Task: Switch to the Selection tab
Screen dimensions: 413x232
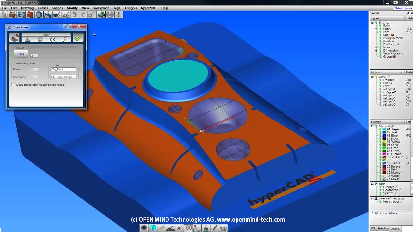Action: coord(383,228)
